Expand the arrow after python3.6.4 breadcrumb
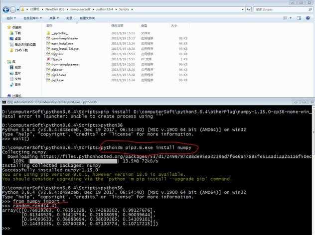315x235 pixels. pyautogui.click(x=116, y=9)
